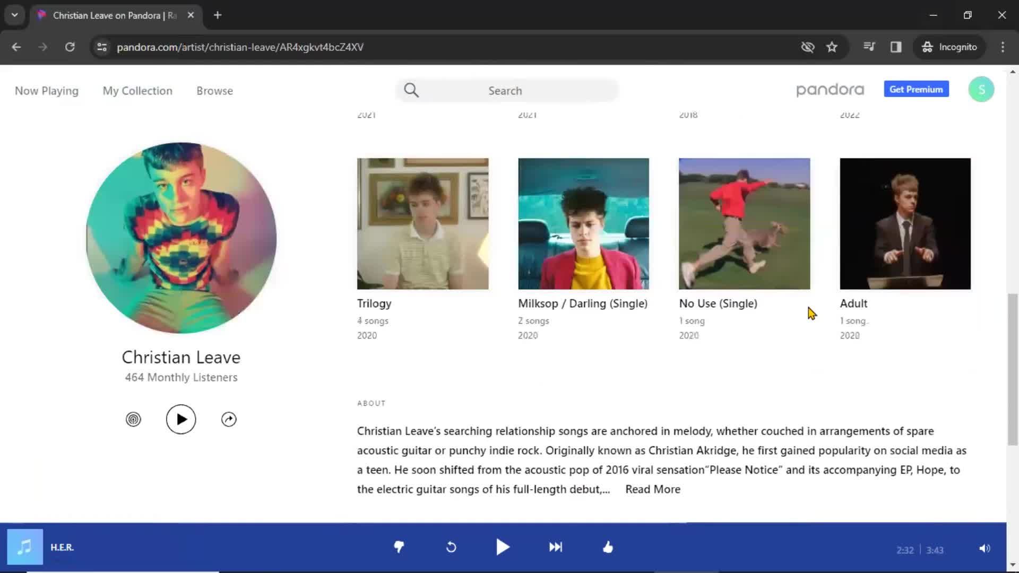Click '4 songs' under Trilogy

373,321
